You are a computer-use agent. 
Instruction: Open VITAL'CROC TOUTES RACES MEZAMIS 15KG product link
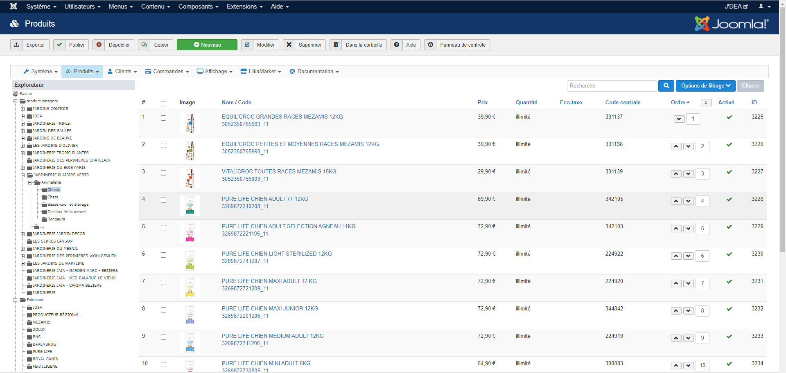pyautogui.click(x=279, y=172)
